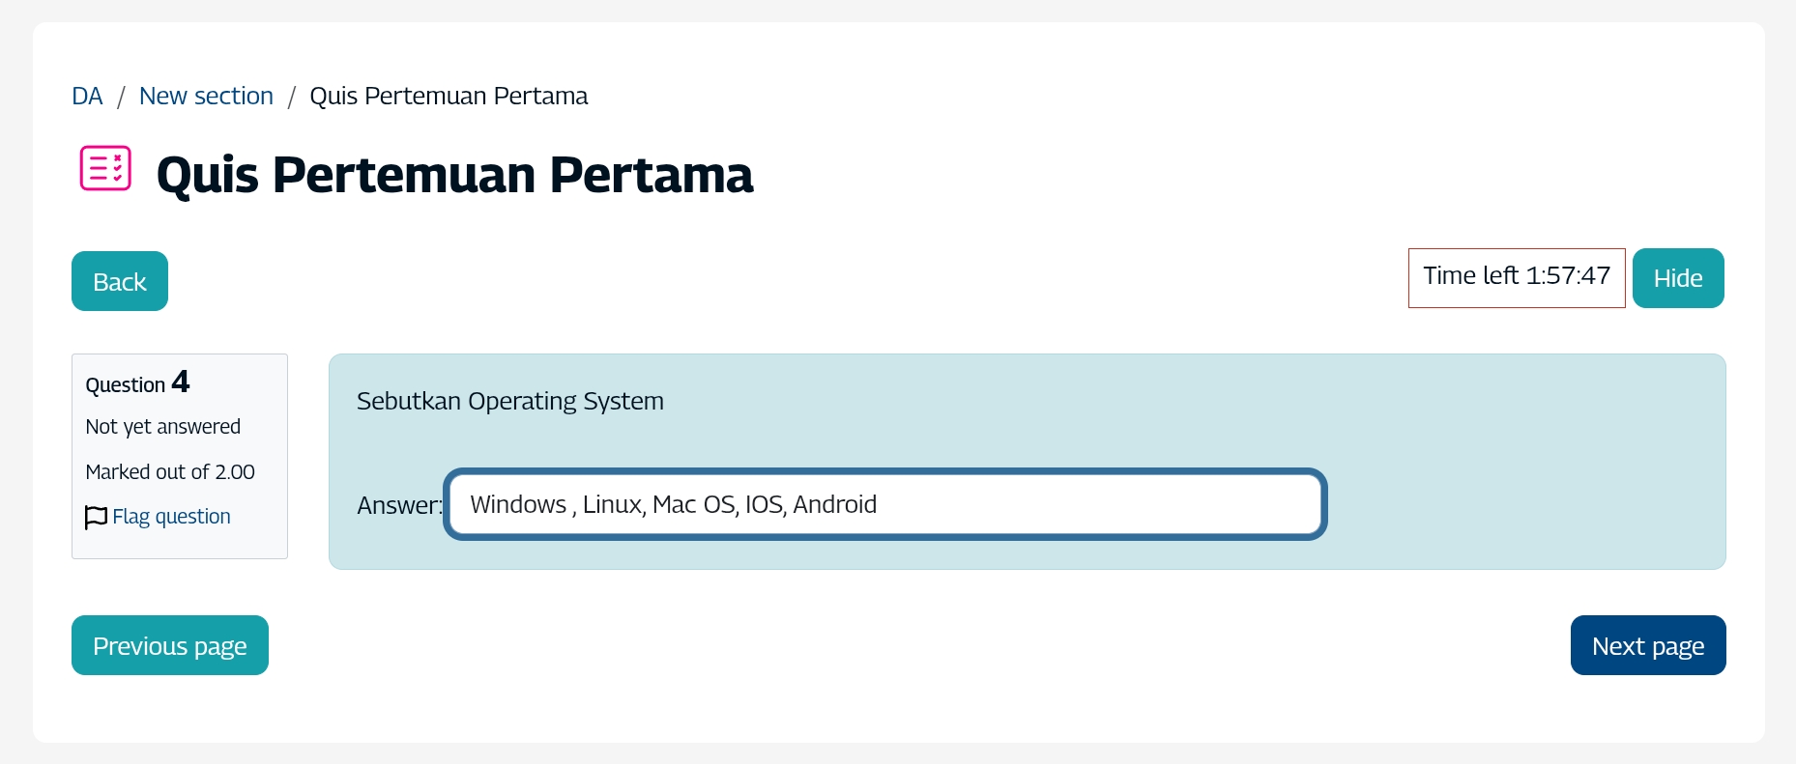
Task: Click the Sebutkan Operating System question text
Action: [x=509, y=401]
